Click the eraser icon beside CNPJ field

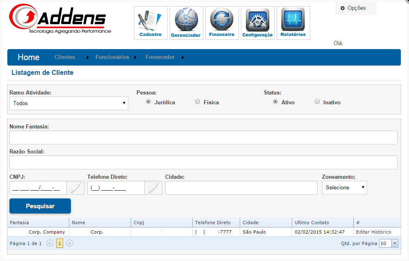click(75, 188)
